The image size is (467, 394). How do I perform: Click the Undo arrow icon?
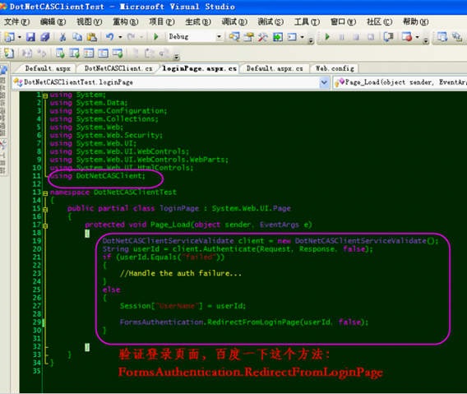(110, 37)
